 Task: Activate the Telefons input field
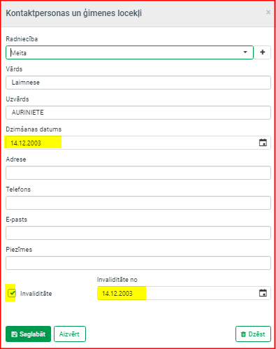138,203
